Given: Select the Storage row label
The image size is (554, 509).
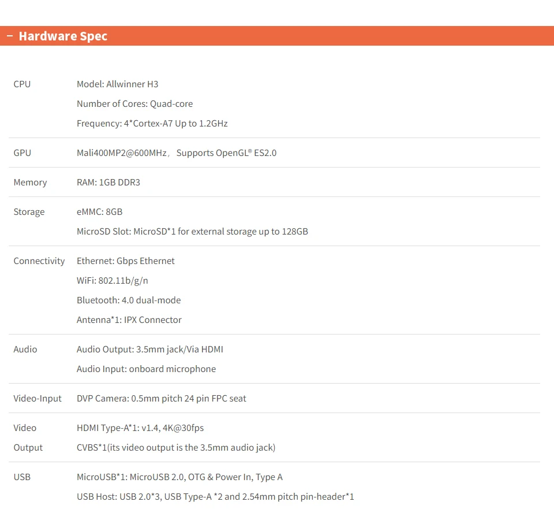Looking at the screenshot, I should 29,211.
